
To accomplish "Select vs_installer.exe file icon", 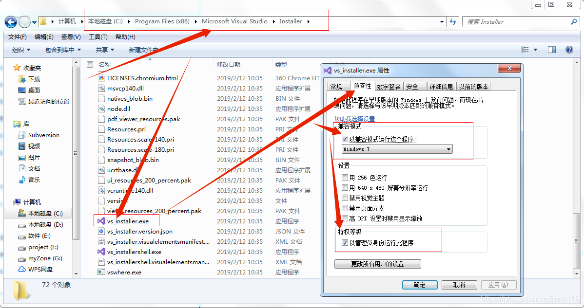I will (x=101, y=221).
